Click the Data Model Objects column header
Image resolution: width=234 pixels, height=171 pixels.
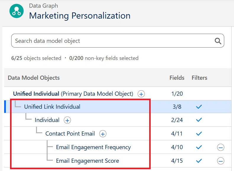click(x=34, y=78)
